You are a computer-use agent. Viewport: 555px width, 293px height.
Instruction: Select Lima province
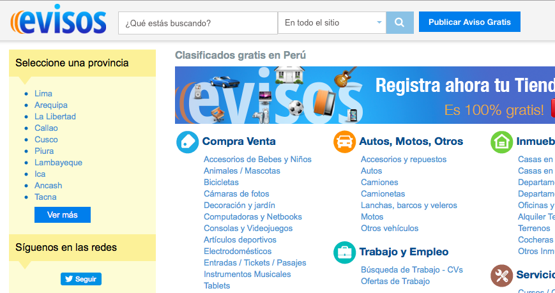tap(43, 93)
